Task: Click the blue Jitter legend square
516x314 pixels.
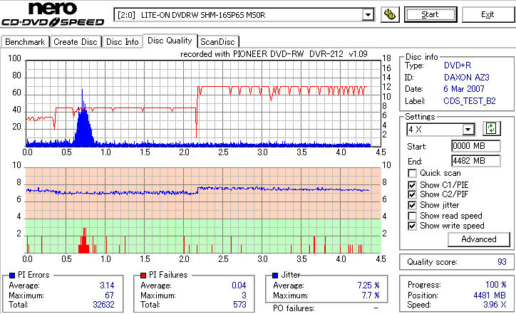Action: (x=275, y=276)
